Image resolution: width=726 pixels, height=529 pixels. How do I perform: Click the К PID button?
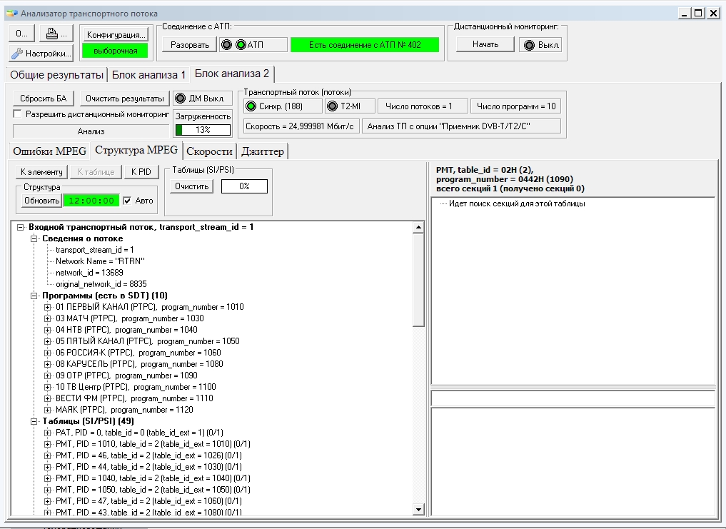[x=141, y=172]
